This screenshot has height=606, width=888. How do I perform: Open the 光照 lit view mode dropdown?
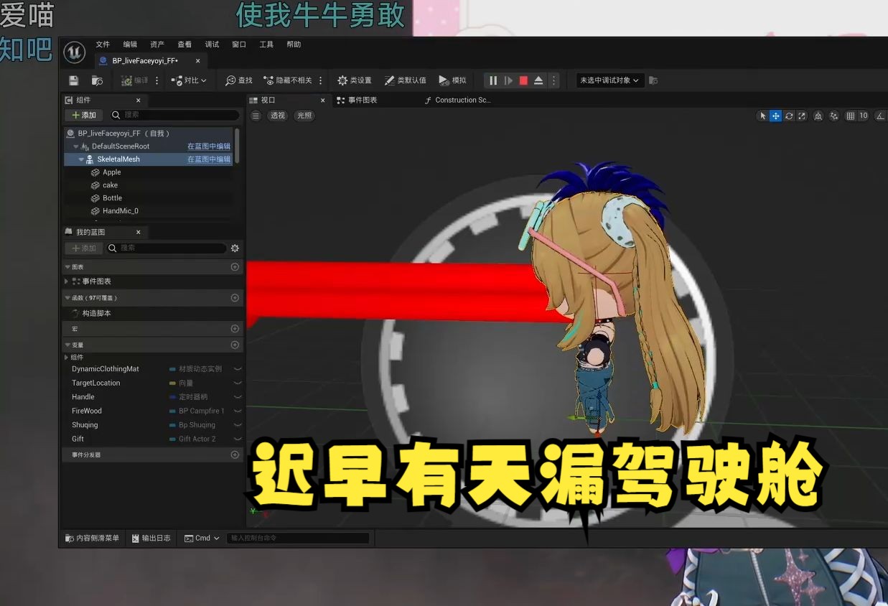(x=304, y=116)
